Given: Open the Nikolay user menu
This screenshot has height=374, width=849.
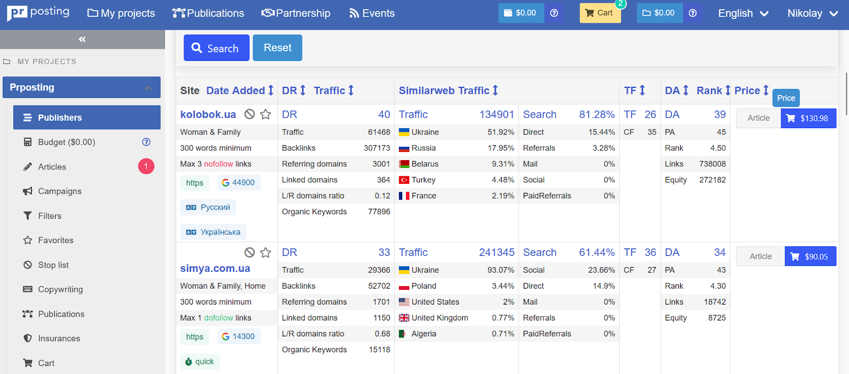Looking at the screenshot, I should 812,13.
